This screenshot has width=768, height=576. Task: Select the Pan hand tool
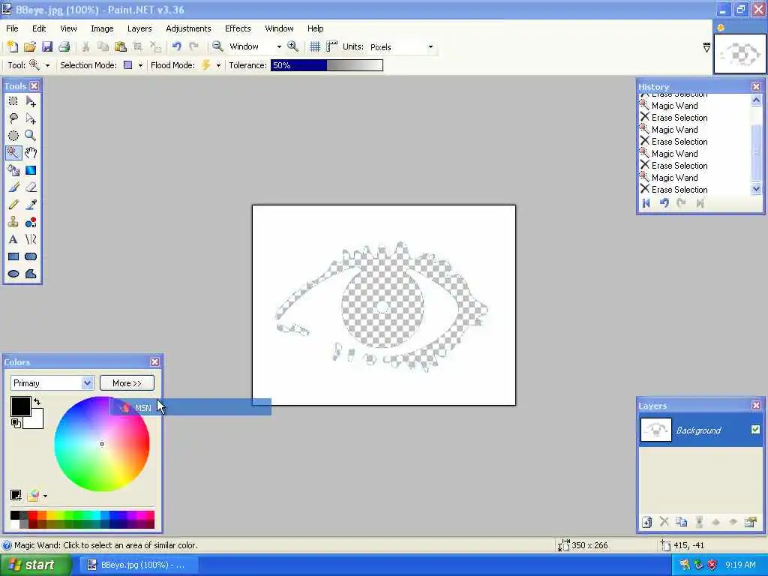[31, 153]
